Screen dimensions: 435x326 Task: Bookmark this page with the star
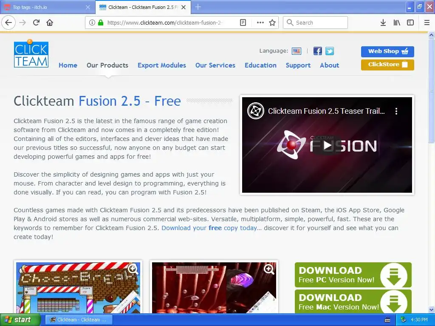click(272, 22)
